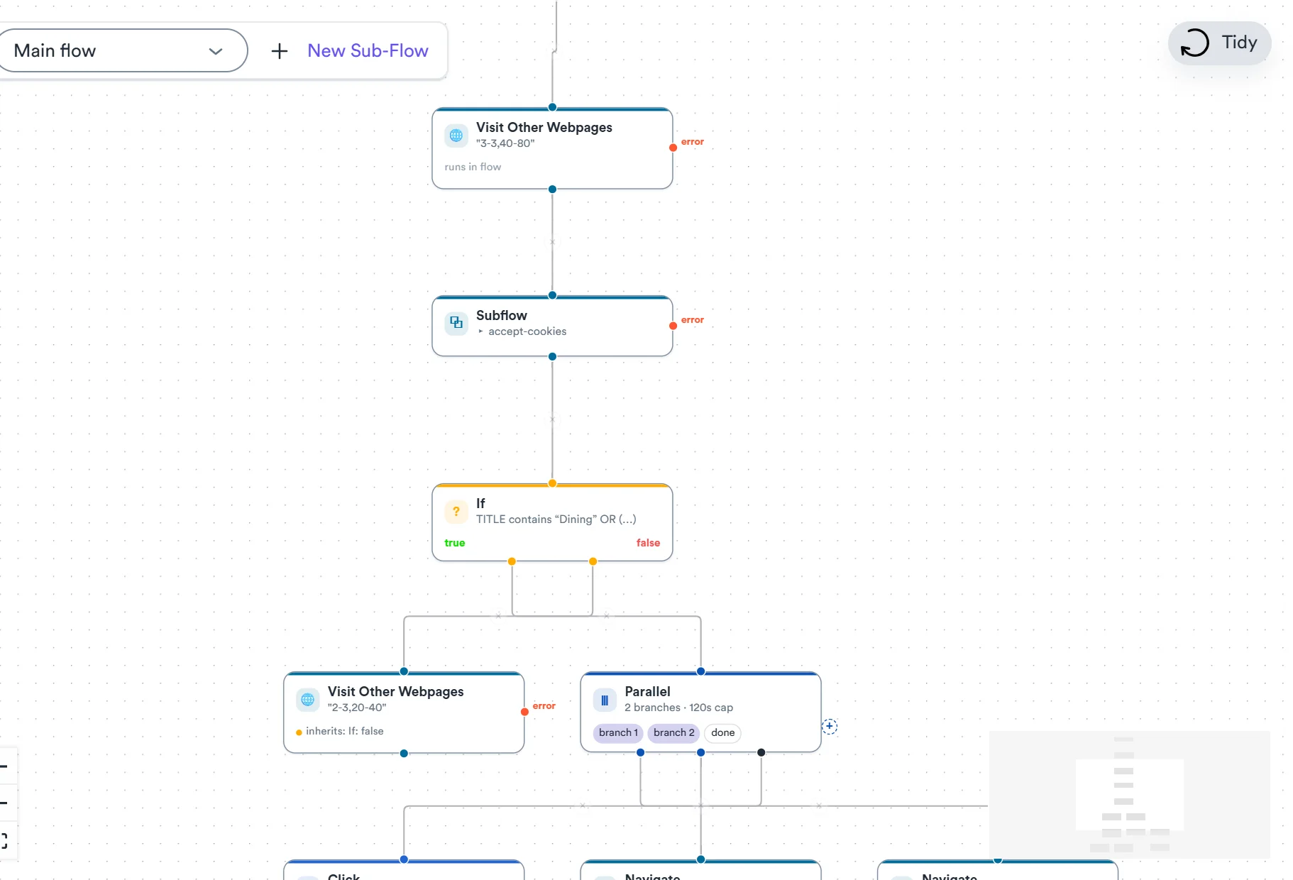Click the plus icon beside New Sub-Flow
Viewport: 1293px width, 880px height.
coord(280,51)
